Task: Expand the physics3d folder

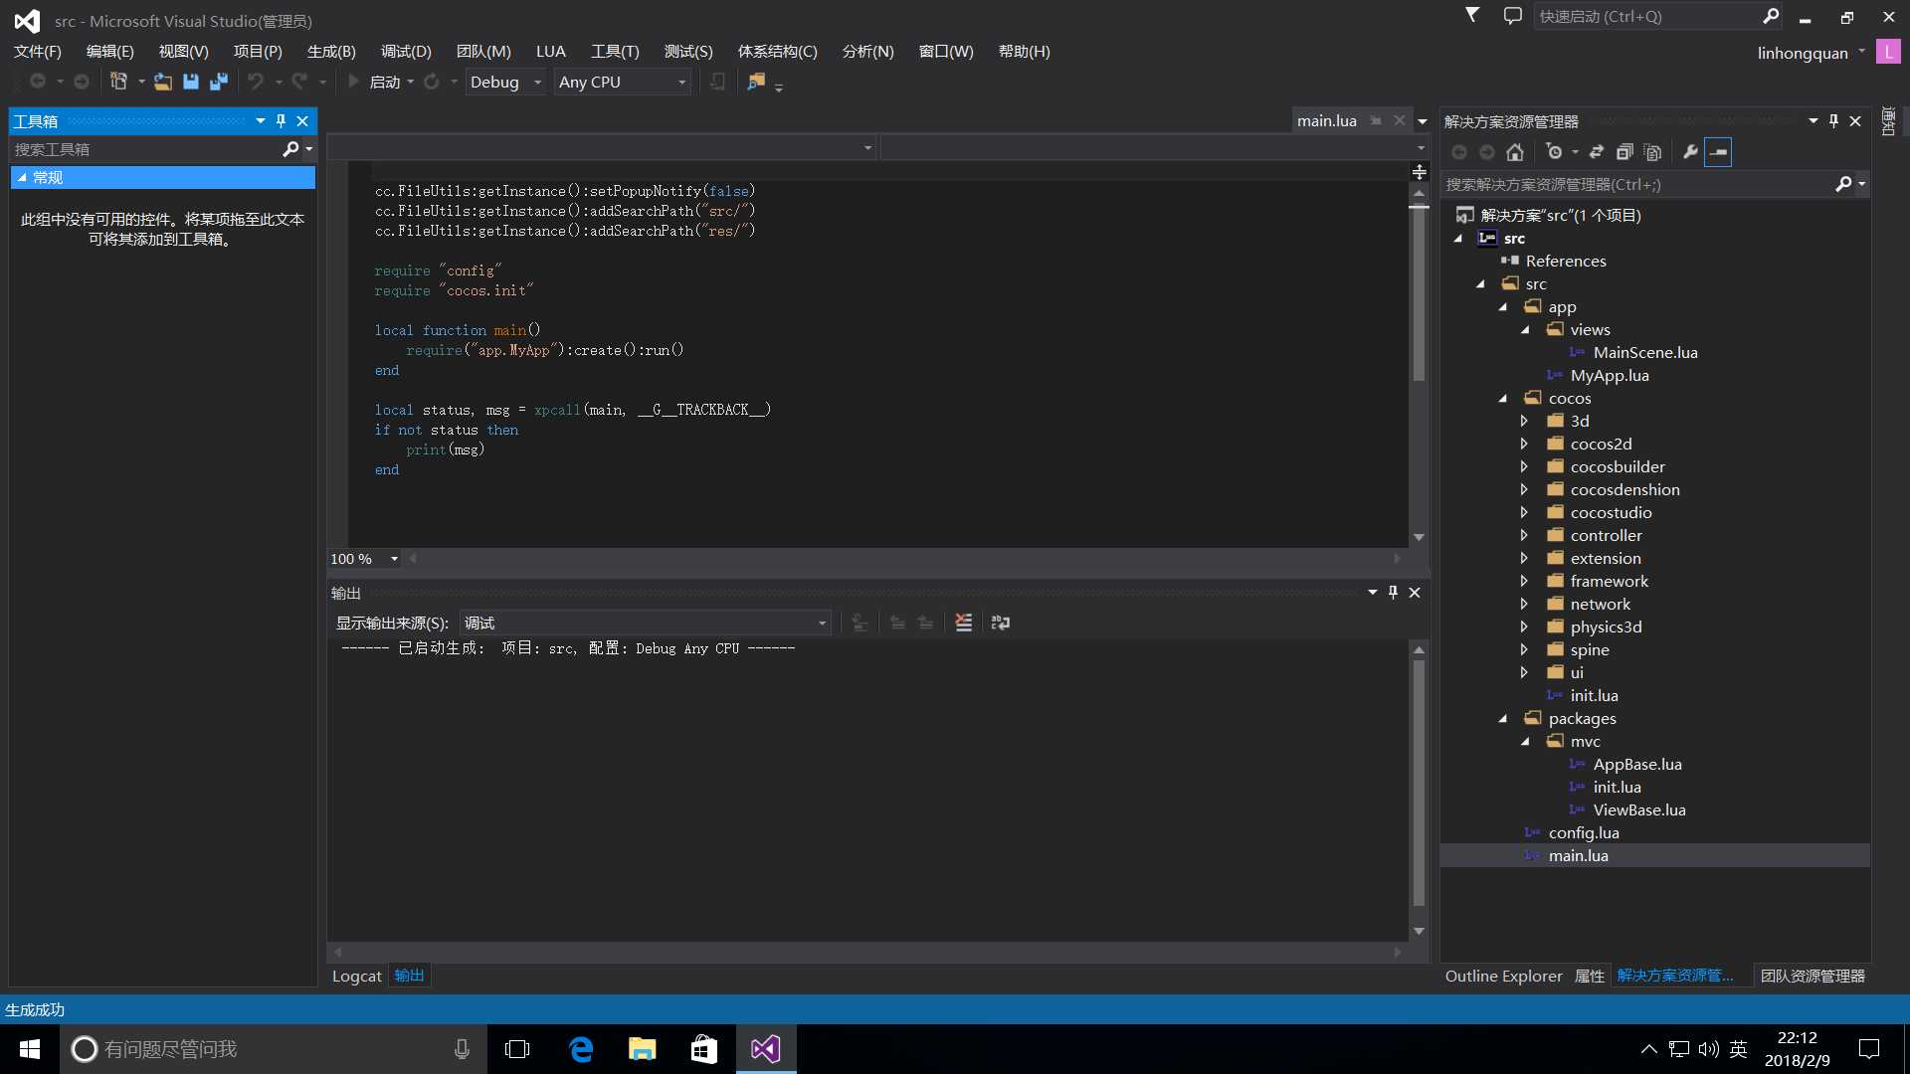Action: pyautogui.click(x=1524, y=626)
